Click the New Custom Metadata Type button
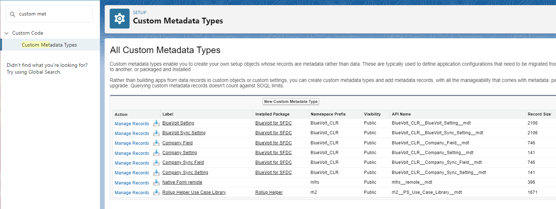 pos(290,101)
